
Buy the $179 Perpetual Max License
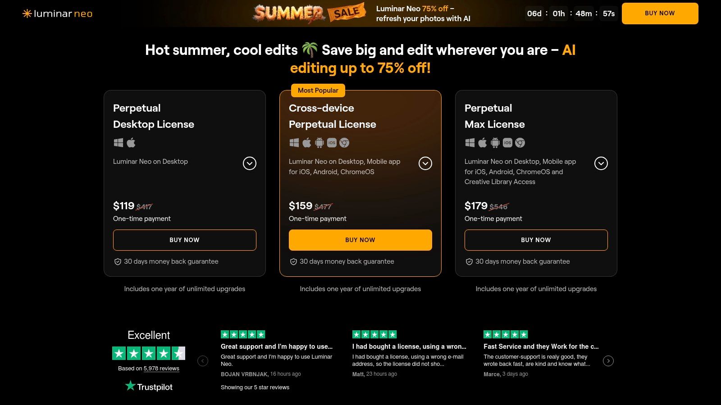pyautogui.click(x=536, y=240)
